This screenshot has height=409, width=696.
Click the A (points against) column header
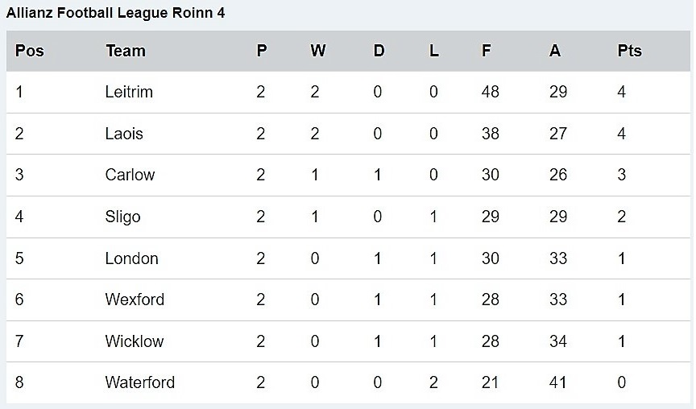tap(555, 51)
